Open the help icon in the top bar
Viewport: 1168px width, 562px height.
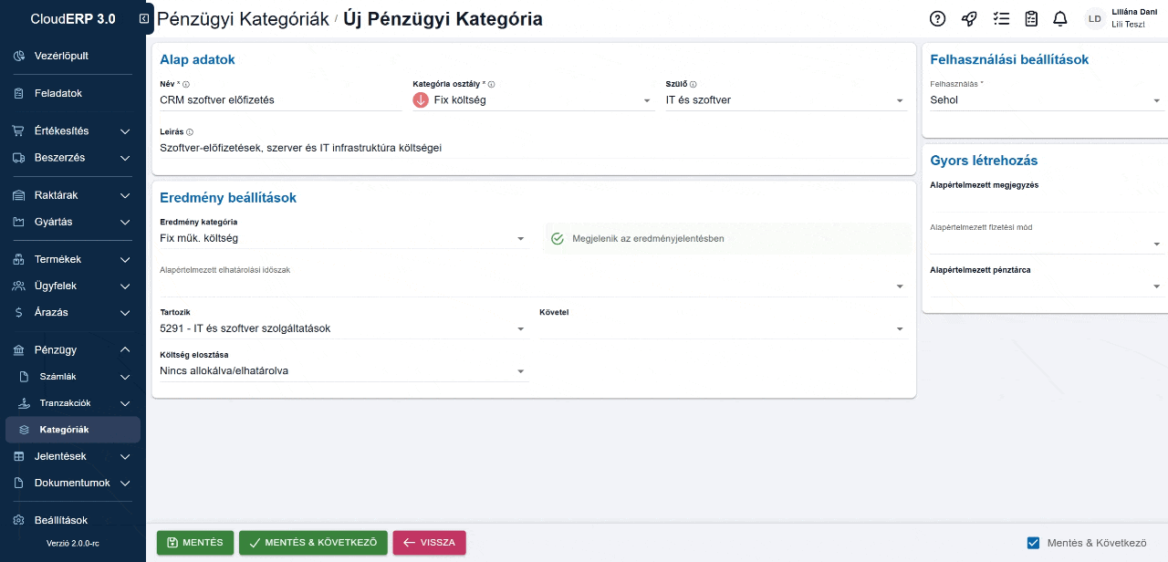[x=936, y=18]
